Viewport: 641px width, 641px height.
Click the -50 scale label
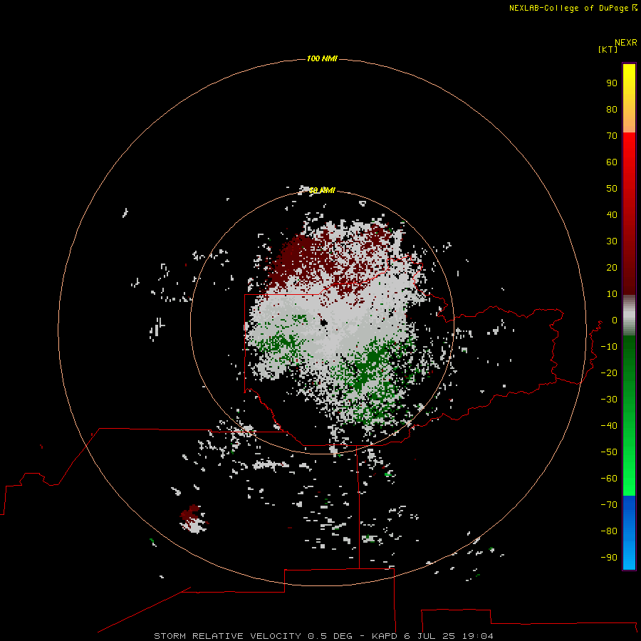pyautogui.click(x=609, y=452)
